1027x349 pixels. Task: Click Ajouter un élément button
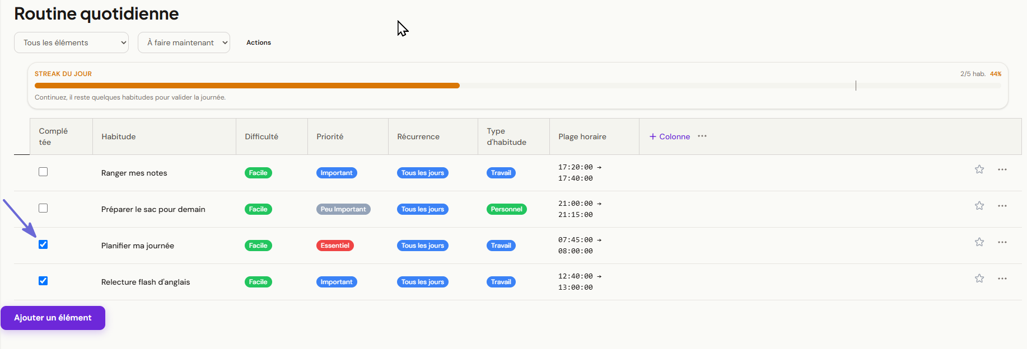[x=53, y=318]
